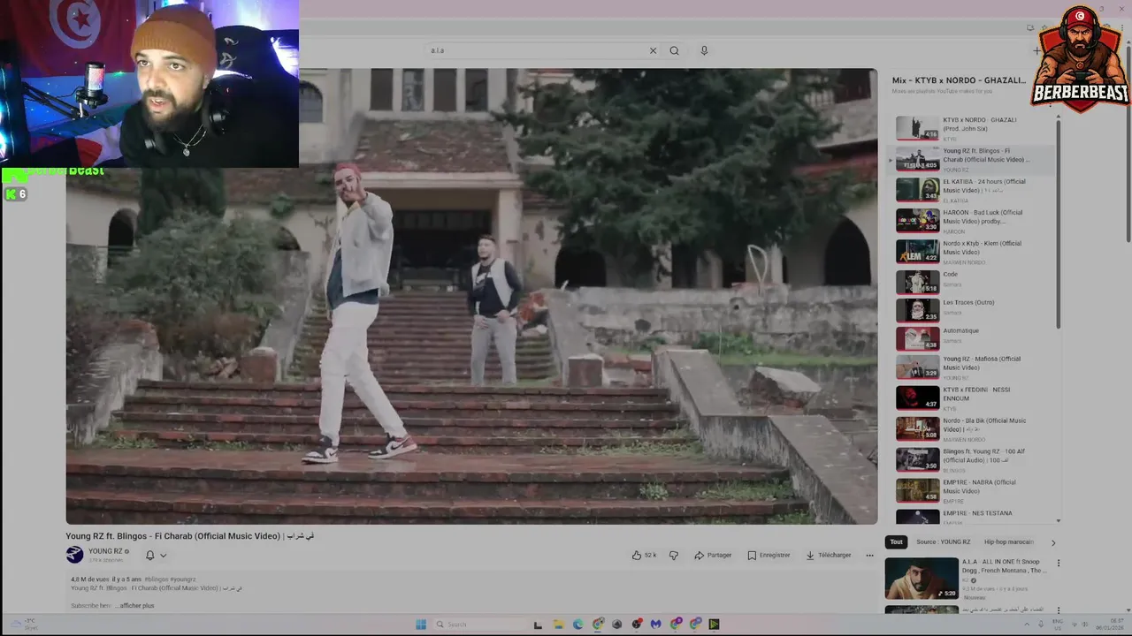Screen dimensions: 1132x636
Task: Play EMP1RE - NES TESTANA from playlist
Action: click(x=973, y=516)
